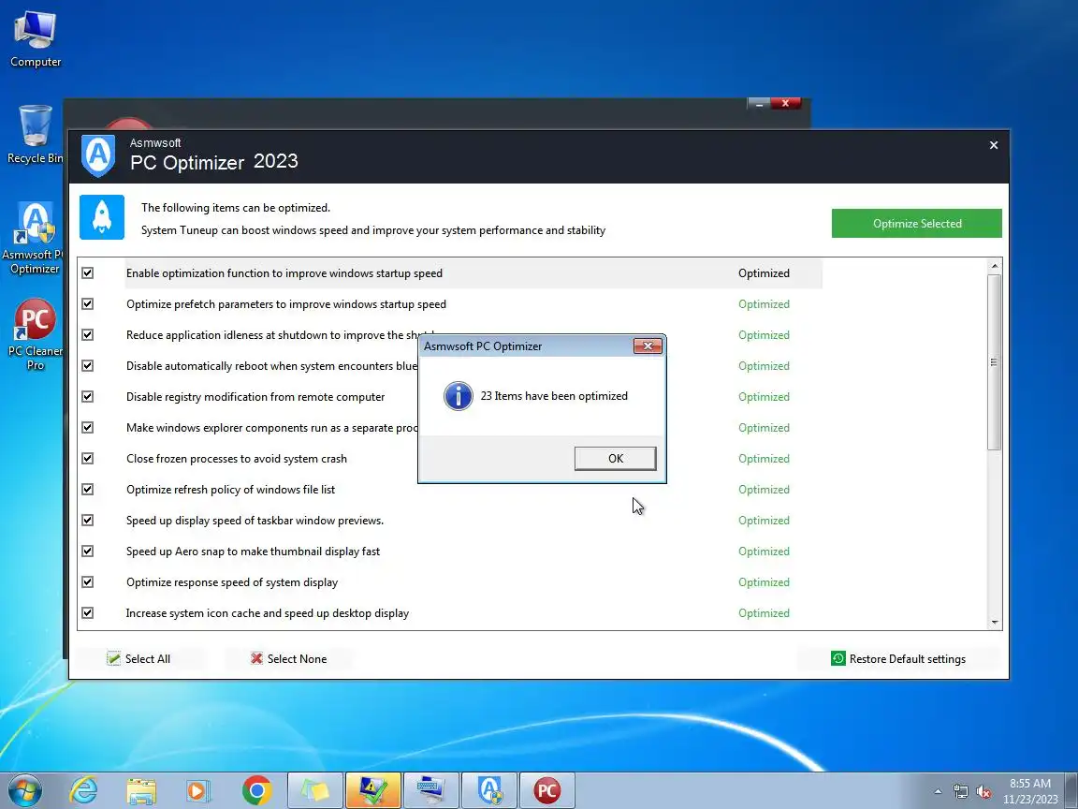Click Select None at bottom

pyautogui.click(x=288, y=658)
